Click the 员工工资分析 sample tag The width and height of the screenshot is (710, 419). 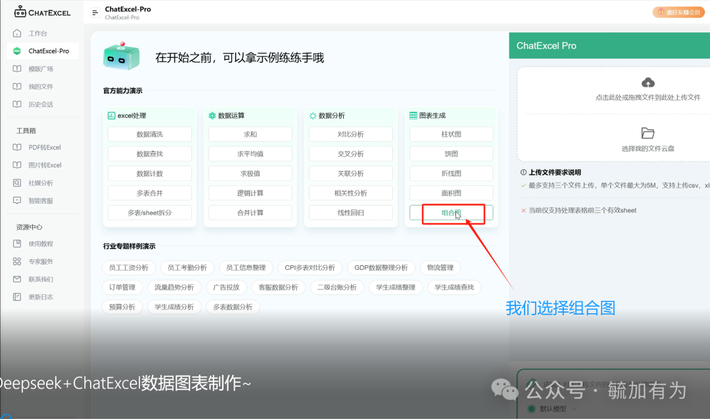point(129,267)
